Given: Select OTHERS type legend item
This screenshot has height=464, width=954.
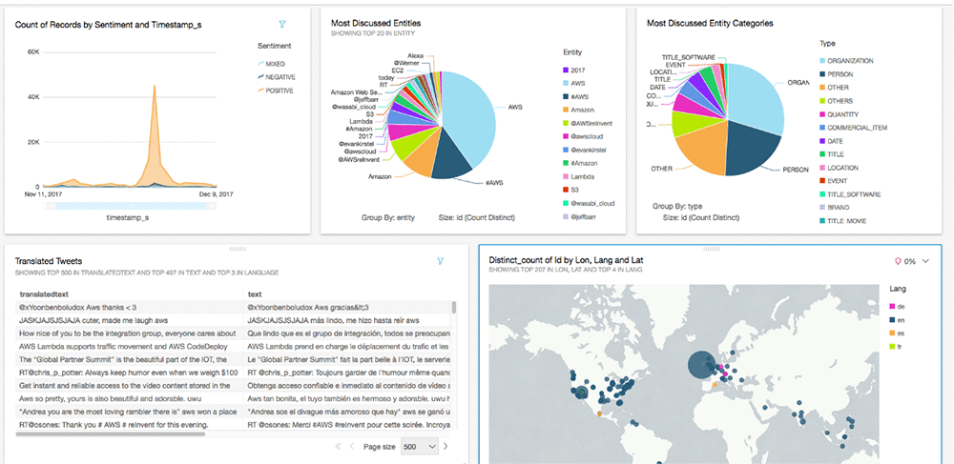Looking at the screenshot, I should tap(836, 101).
